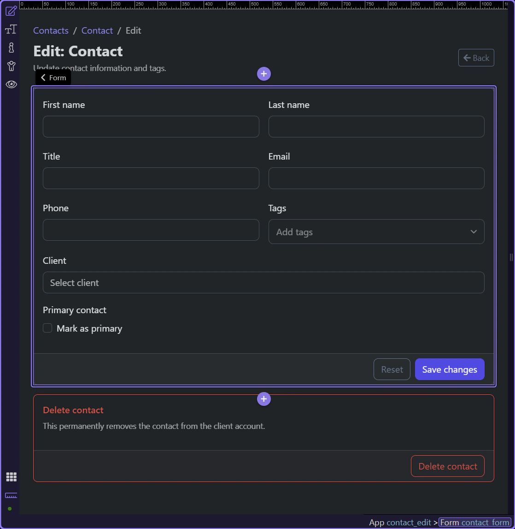Click the red Delete contact button

tap(447, 466)
